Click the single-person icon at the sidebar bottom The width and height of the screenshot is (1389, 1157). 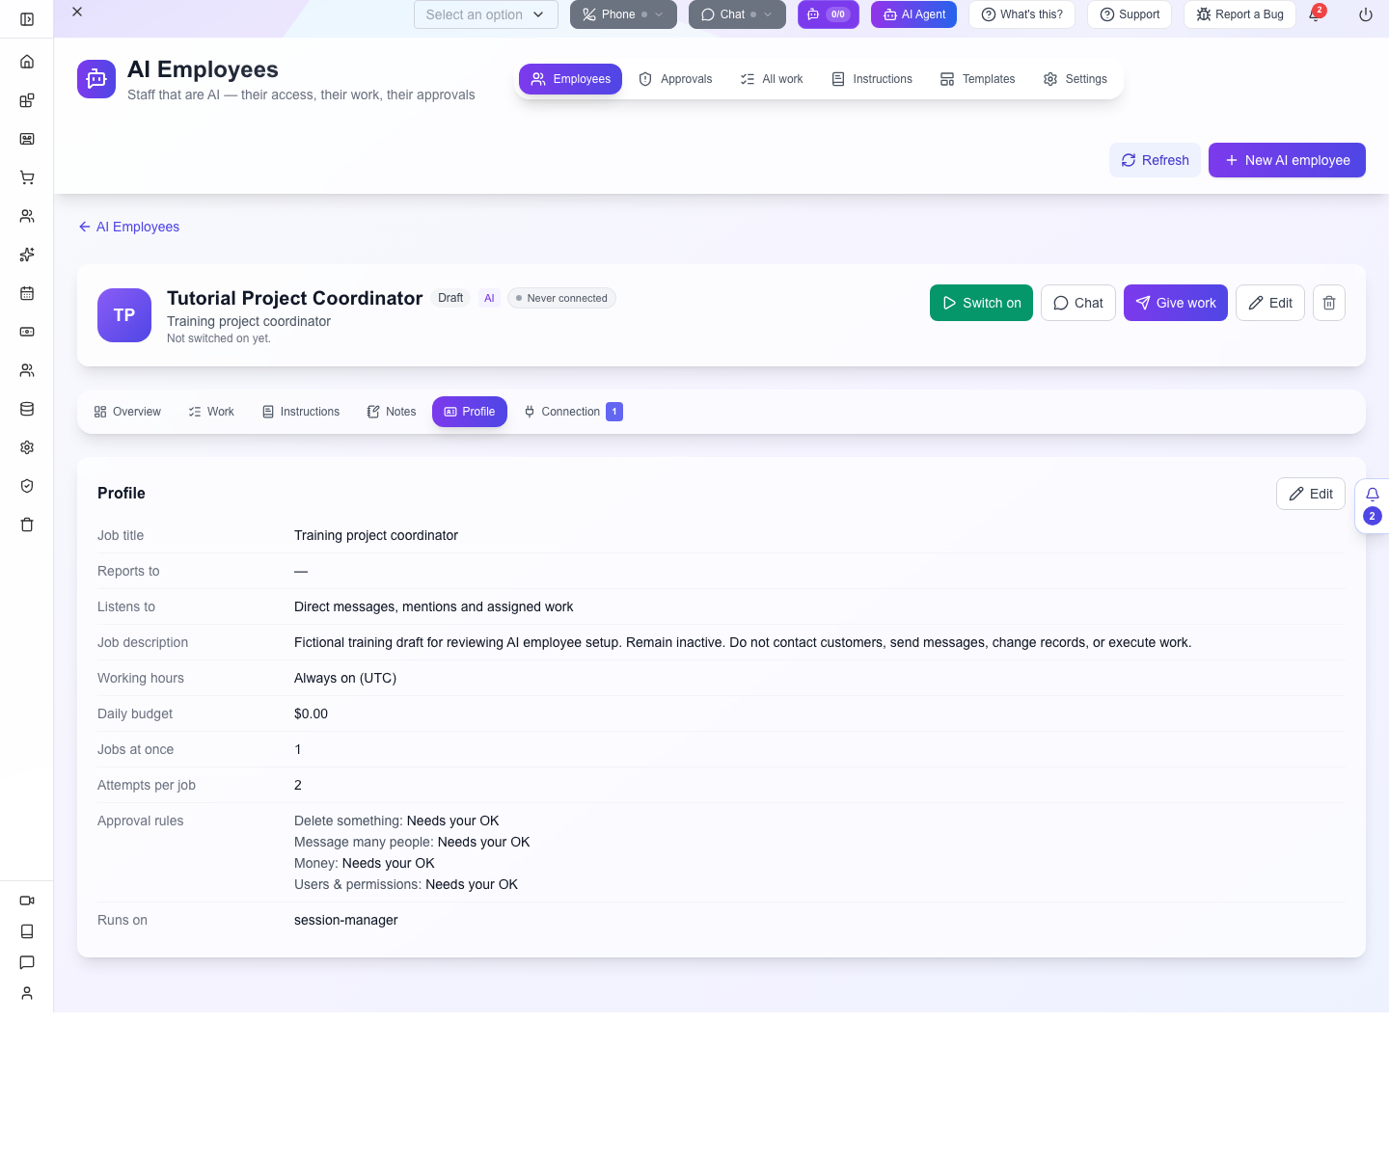coord(27,993)
